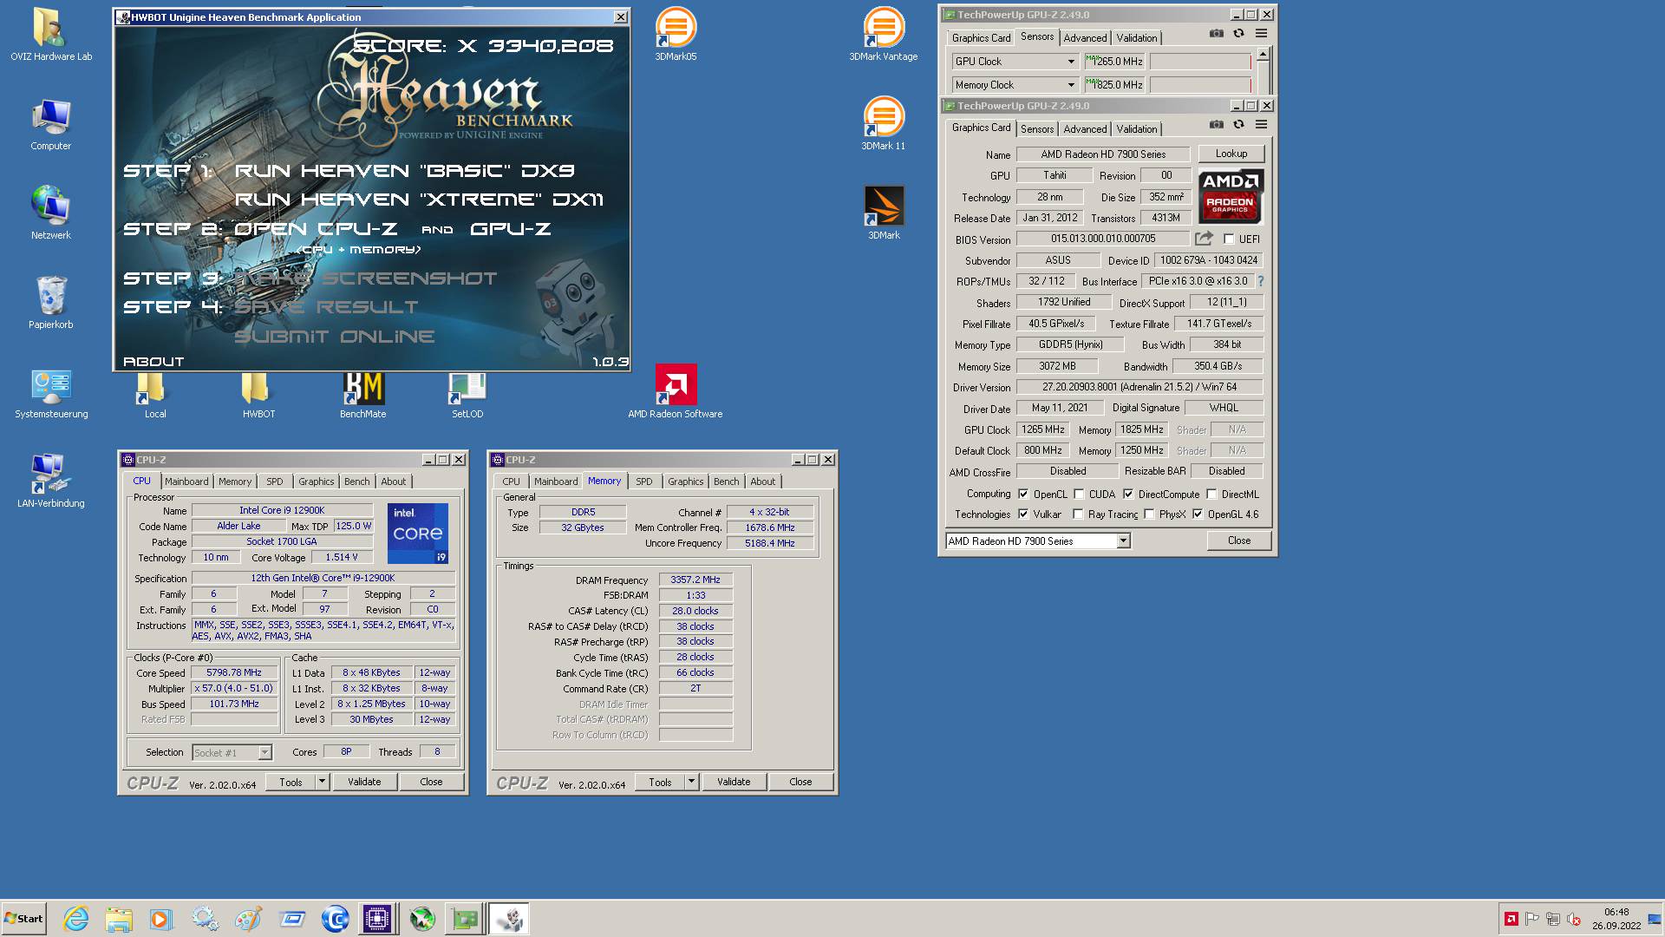Click the muted speaker icon in the system tray
Screen dimensions: 1665x937
point(1574,919)
